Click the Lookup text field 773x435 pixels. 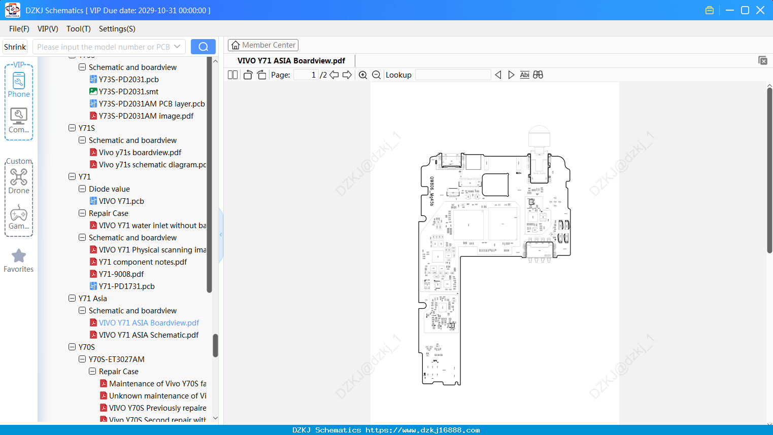tap(453, 75)
